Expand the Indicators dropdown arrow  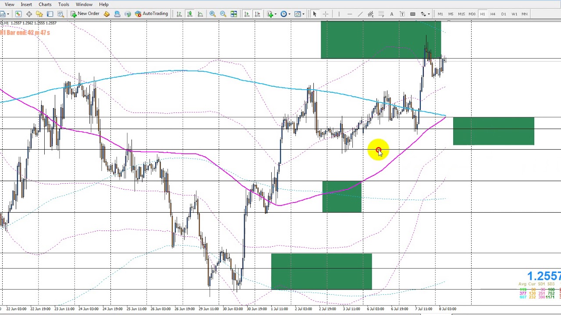tap(276, 14)
